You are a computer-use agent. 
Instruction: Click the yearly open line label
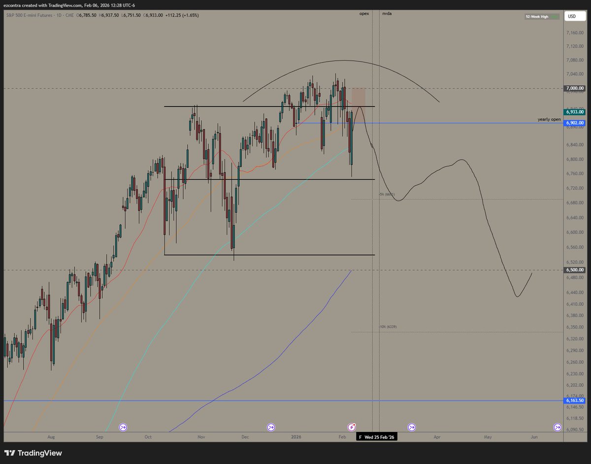tap(549, 120)
